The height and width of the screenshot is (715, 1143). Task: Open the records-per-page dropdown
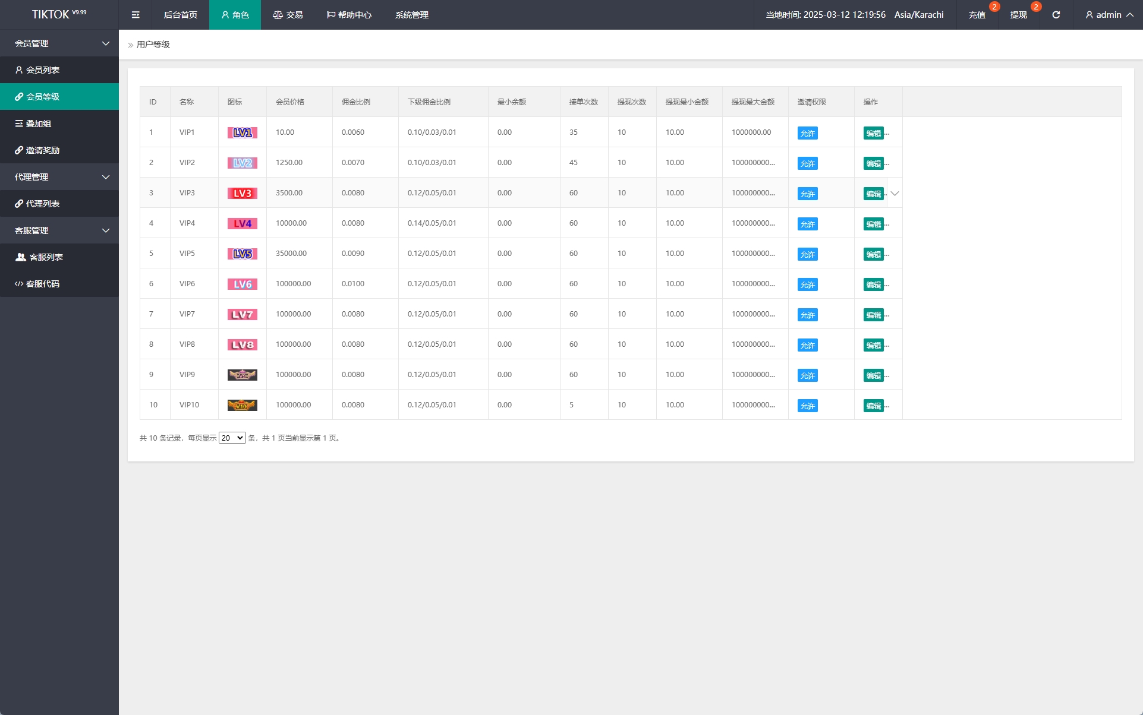pos(232,438)
